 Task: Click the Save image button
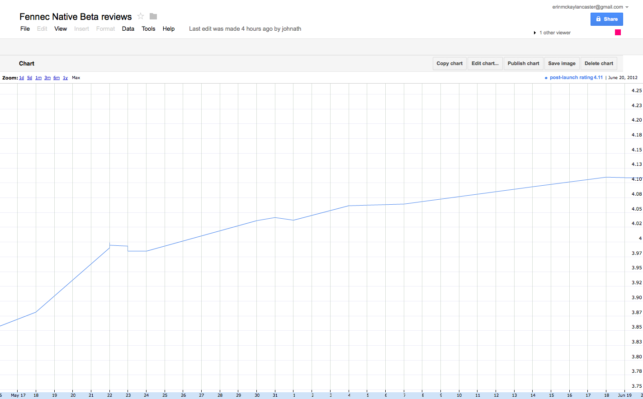(x=562, y=63)
